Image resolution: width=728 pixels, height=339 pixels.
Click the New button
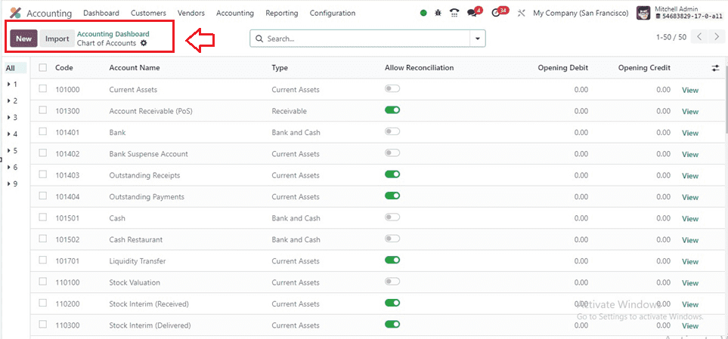[x=23, y=39]
